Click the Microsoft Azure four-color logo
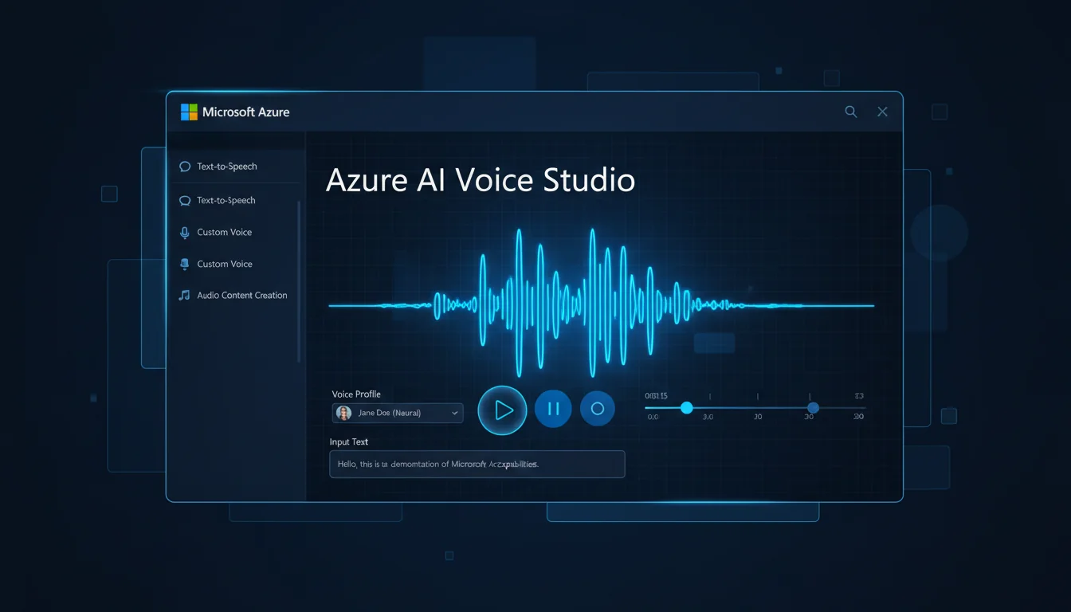This screenshot has width=1071, height=612. [189, 112]
